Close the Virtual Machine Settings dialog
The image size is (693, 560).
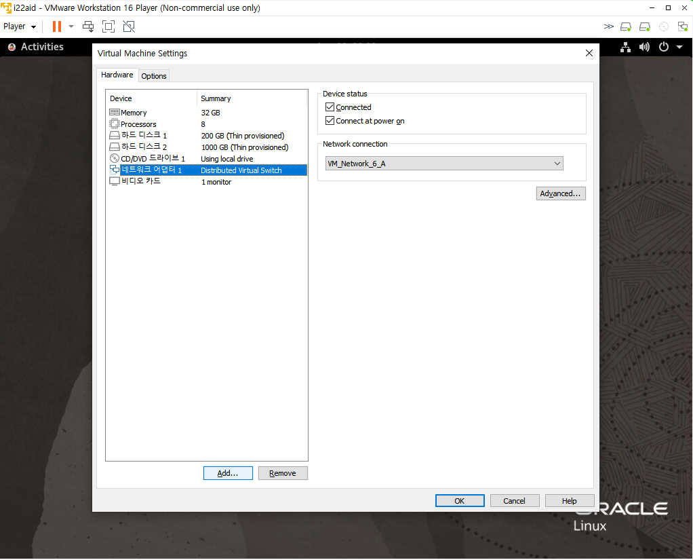[x=589, y=53]
